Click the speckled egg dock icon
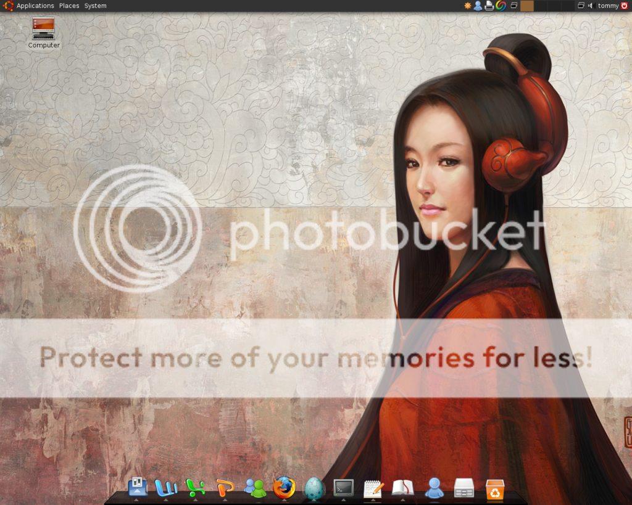Image resolution: width=632 pixels, height=505 pixels. [314, 488]
